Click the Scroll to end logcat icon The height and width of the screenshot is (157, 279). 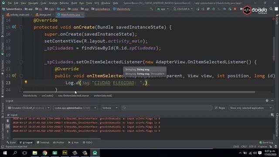[x=8, y=126]
